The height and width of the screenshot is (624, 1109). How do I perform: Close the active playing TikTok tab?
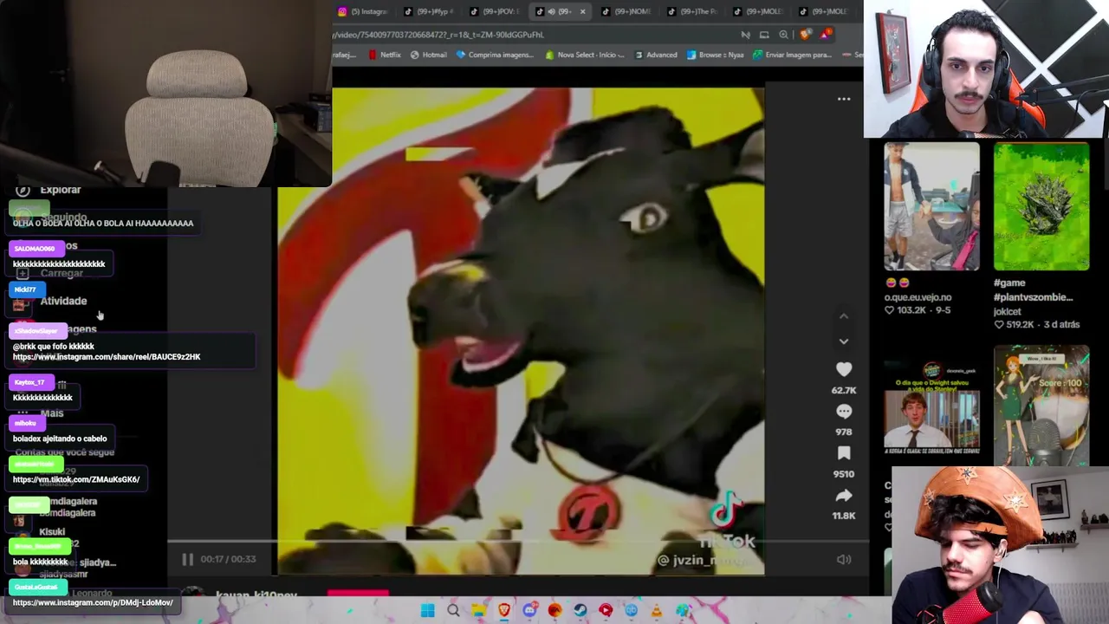[x=582, y=11]
